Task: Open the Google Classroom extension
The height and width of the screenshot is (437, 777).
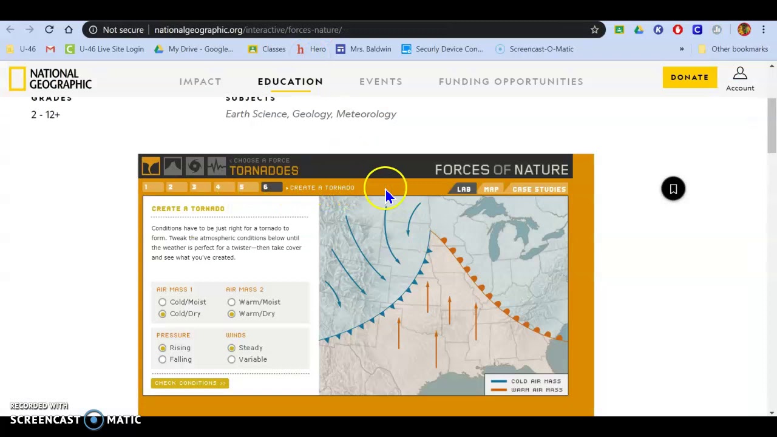Action: 619,30
